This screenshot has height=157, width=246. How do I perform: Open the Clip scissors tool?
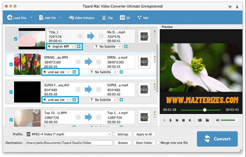coord(107,18)
